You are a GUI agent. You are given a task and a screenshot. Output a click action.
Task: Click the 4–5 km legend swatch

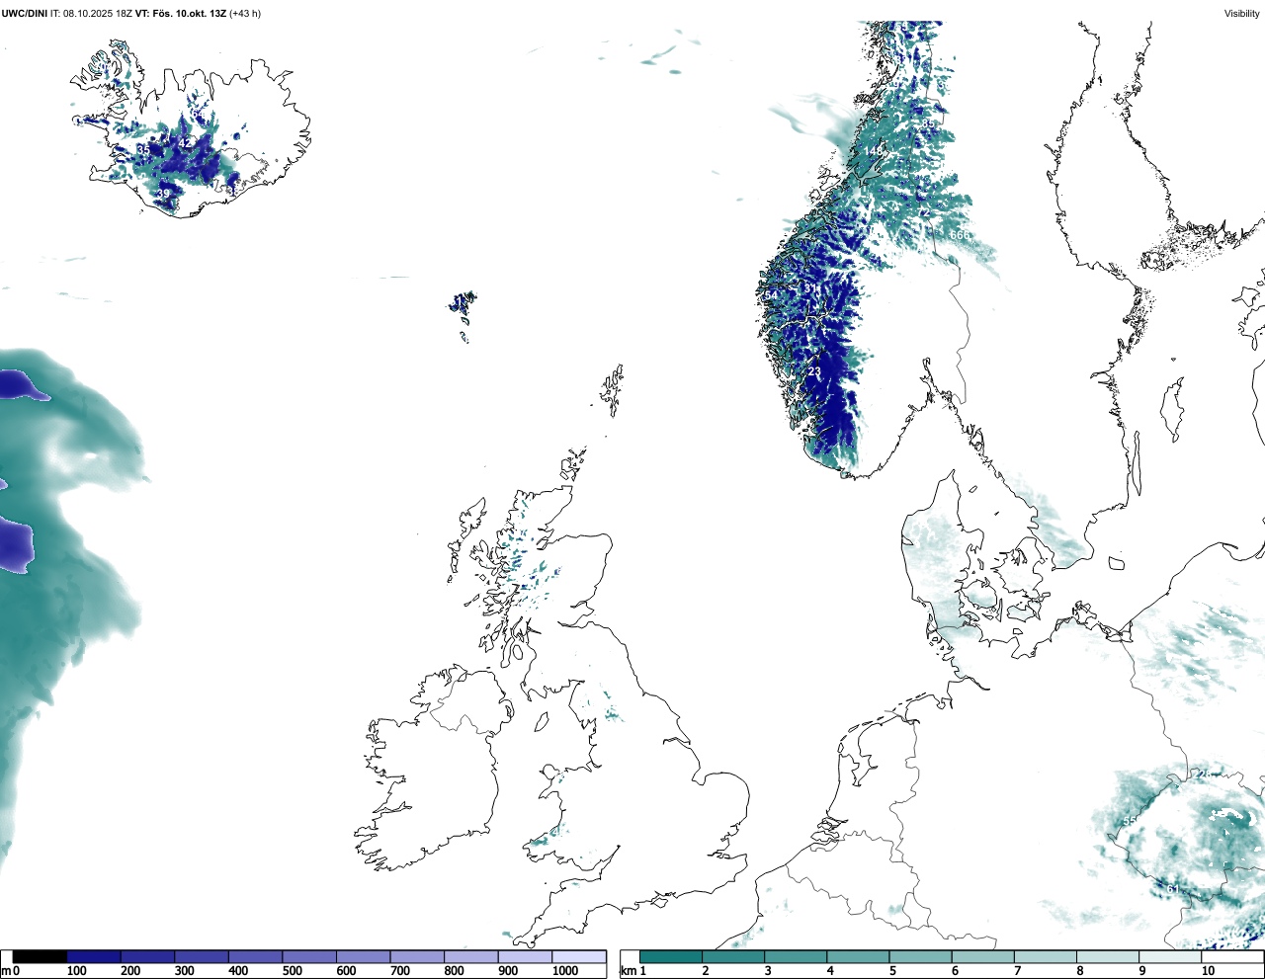click(858, 956)
